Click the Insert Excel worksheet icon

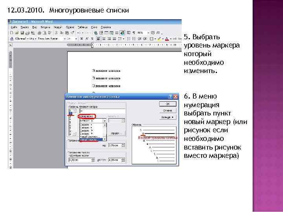112,33
